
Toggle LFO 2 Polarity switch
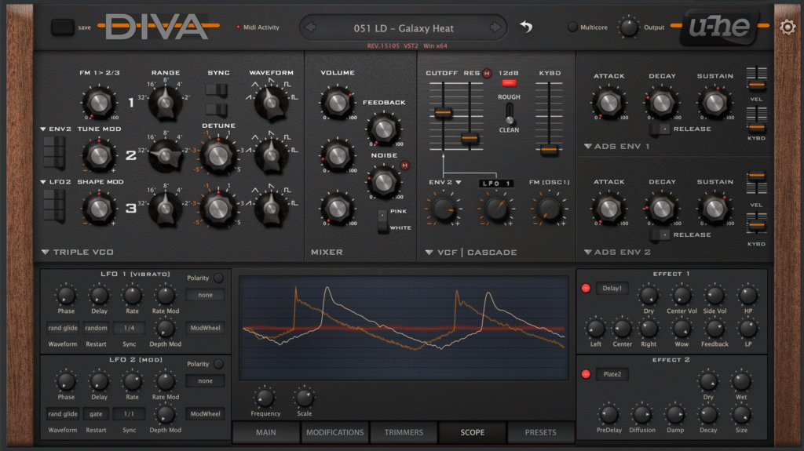(x=218, y=364)
